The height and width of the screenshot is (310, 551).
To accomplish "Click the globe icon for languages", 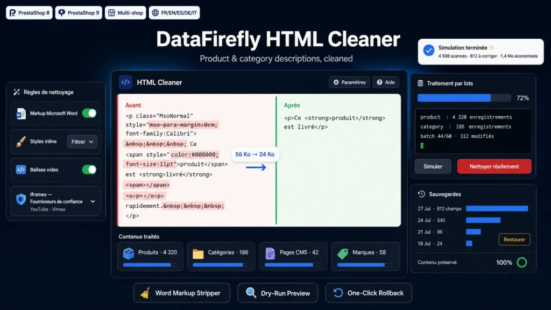I will (156, 13).
